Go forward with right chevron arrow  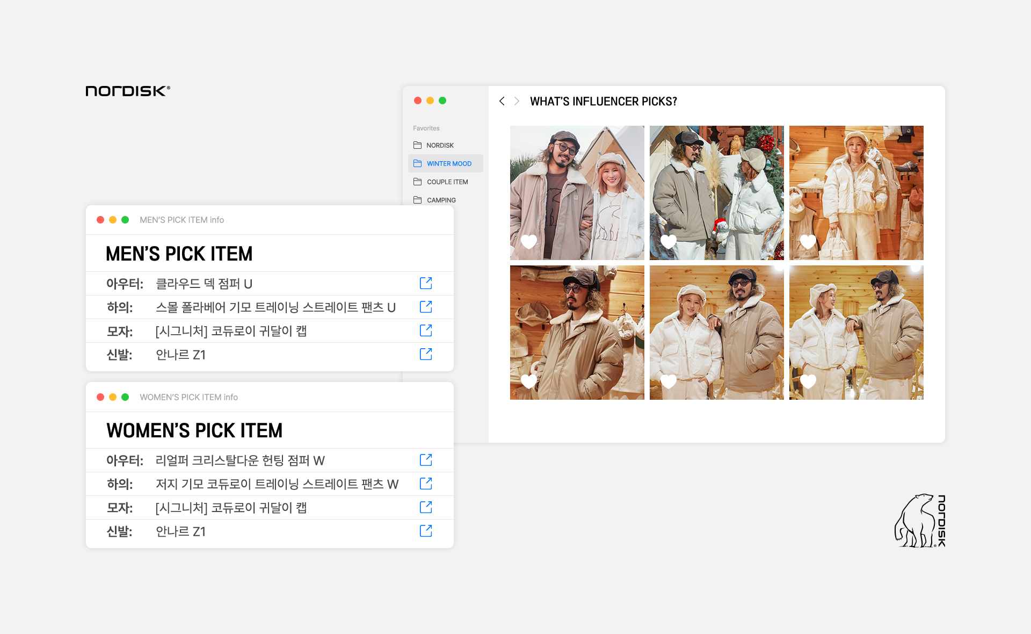(x=517, y=101)
